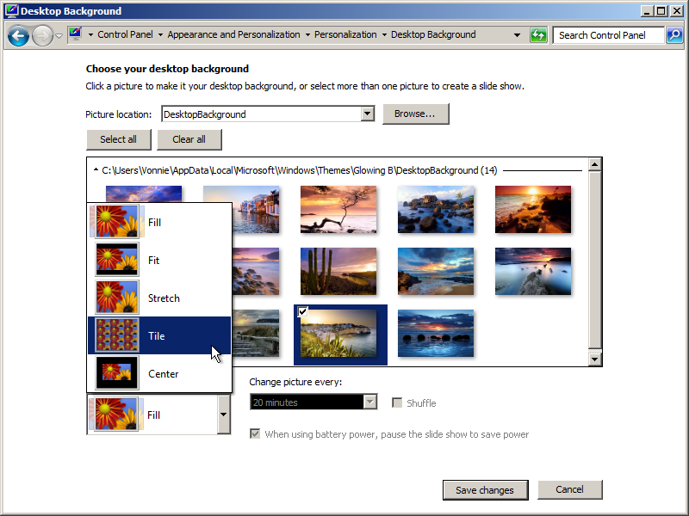Click Save changes button

click(x=485, y=490)
